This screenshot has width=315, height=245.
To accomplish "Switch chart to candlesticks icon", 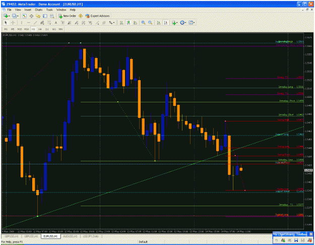I will 129,23.
